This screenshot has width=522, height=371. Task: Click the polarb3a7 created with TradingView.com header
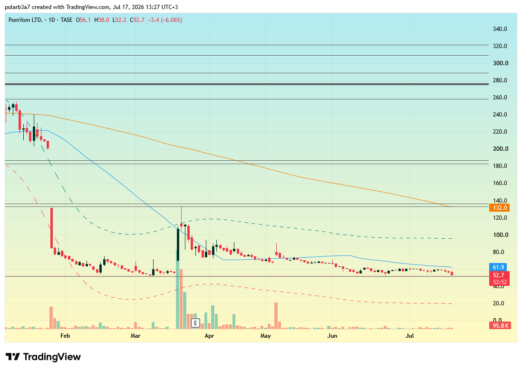point(91,7)
